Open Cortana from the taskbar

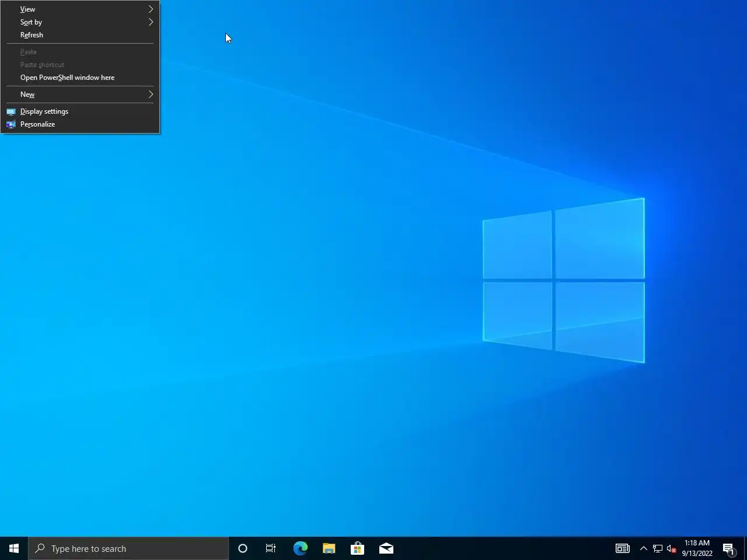[243, 548]
